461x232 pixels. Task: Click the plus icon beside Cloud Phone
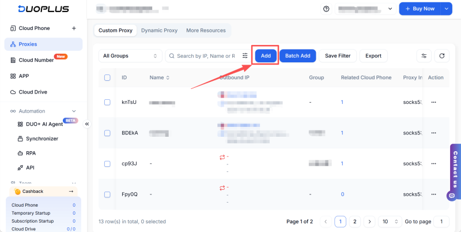[73, 28]
